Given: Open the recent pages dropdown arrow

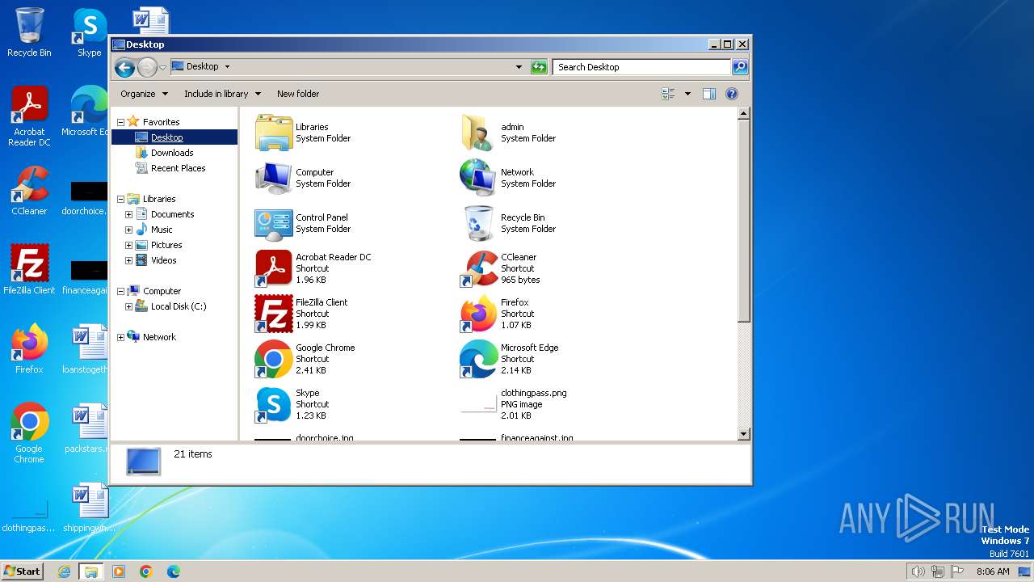Looking at the screenshot, I should pyautogui.click(x=162, y=67).
